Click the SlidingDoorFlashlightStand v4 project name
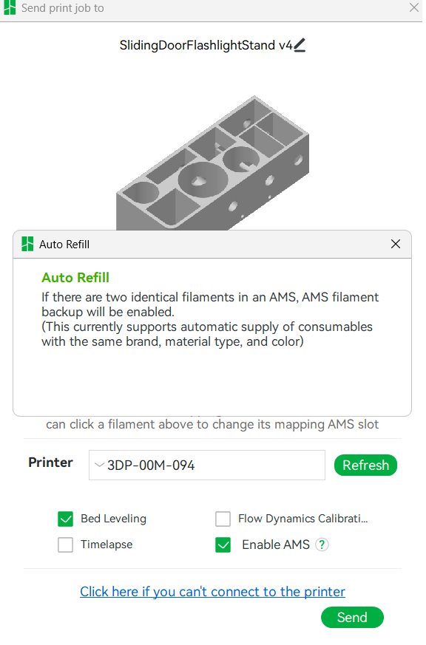Screen dimensions: 426x645 click(x=207, y=45)
